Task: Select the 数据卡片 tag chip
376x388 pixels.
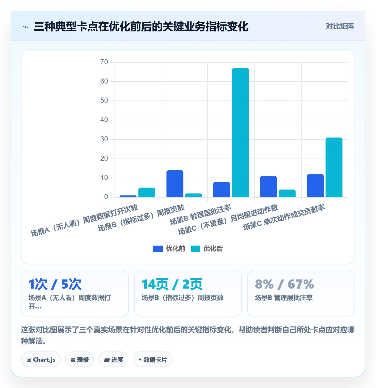Action: pyautogui.click(x=153, y=360)
